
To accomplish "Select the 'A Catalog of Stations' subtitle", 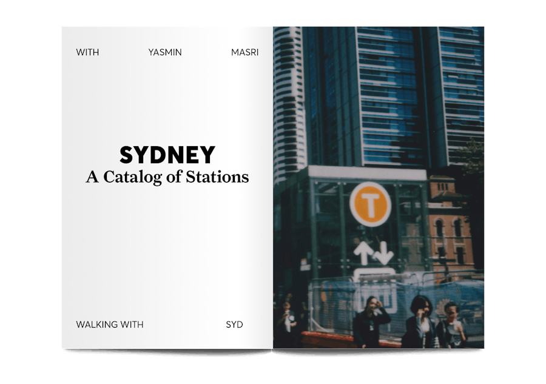I will tap(167, 177).
